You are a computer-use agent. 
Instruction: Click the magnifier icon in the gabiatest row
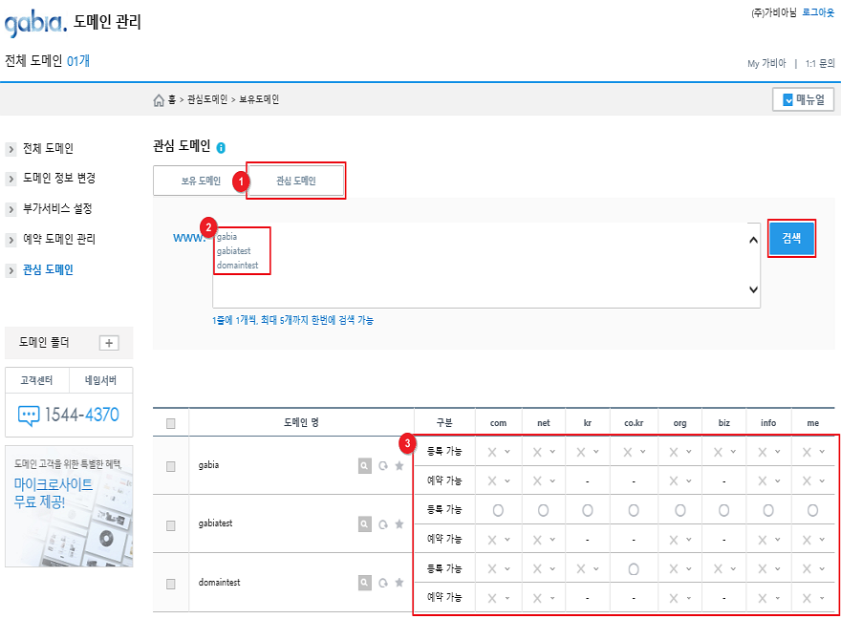point(365,524)
